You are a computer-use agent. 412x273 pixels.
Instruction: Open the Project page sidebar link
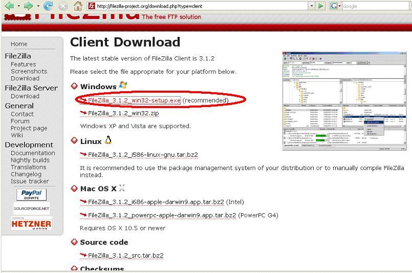29,129
